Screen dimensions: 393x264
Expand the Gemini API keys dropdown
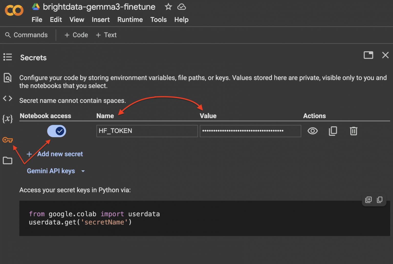click(x=83, y=171)
